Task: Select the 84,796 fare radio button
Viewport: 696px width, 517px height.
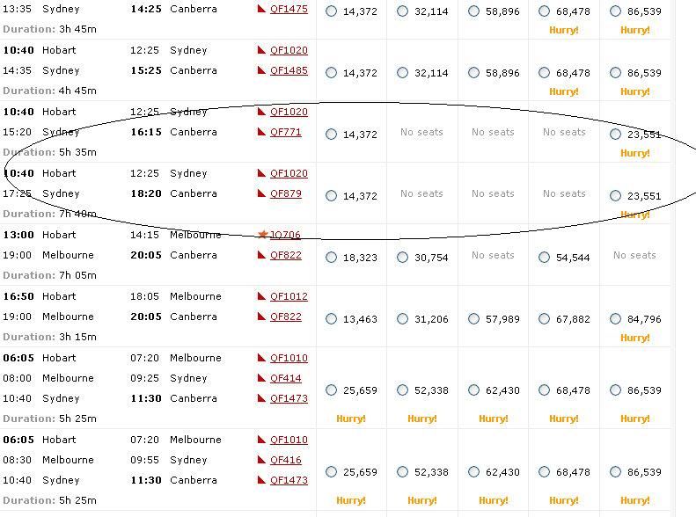Action: pyautogui.click(x=615, y=319)
